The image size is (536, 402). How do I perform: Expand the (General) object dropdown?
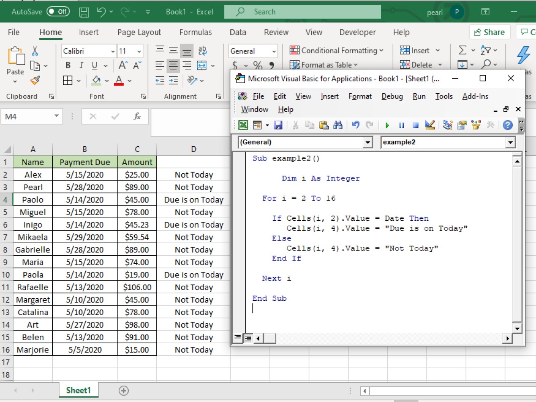point(368,142)
